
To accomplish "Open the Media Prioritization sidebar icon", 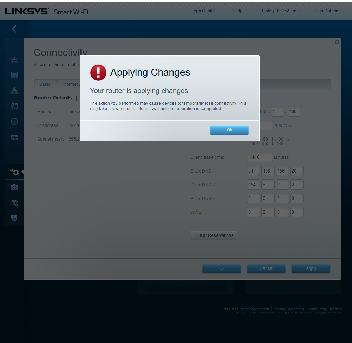I will coord(14,106).
